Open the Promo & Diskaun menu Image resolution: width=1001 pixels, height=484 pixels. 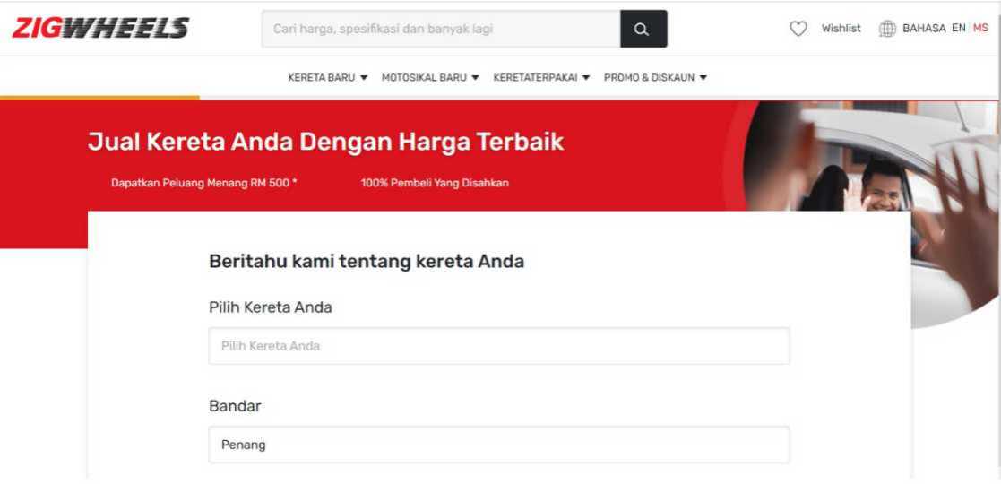655,78
